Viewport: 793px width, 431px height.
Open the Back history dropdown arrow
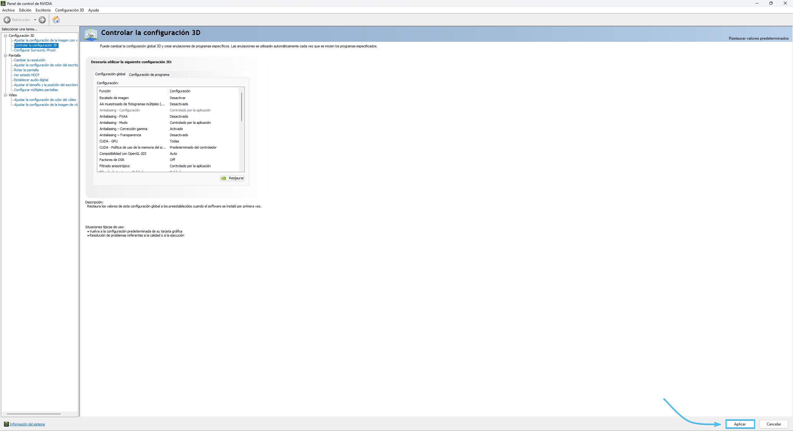[35, 20]
